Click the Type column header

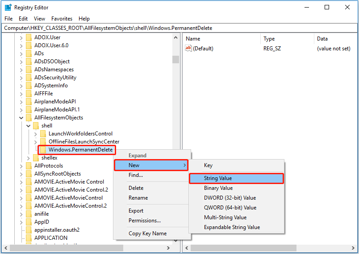(287, 39)
